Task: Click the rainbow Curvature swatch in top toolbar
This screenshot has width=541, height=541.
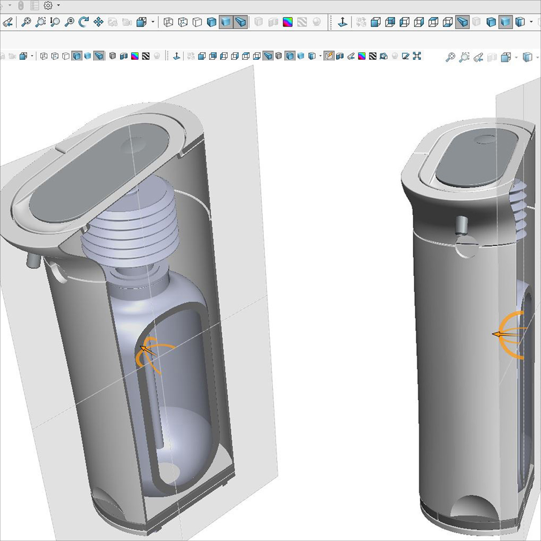Action: click(x=287, y=22)
